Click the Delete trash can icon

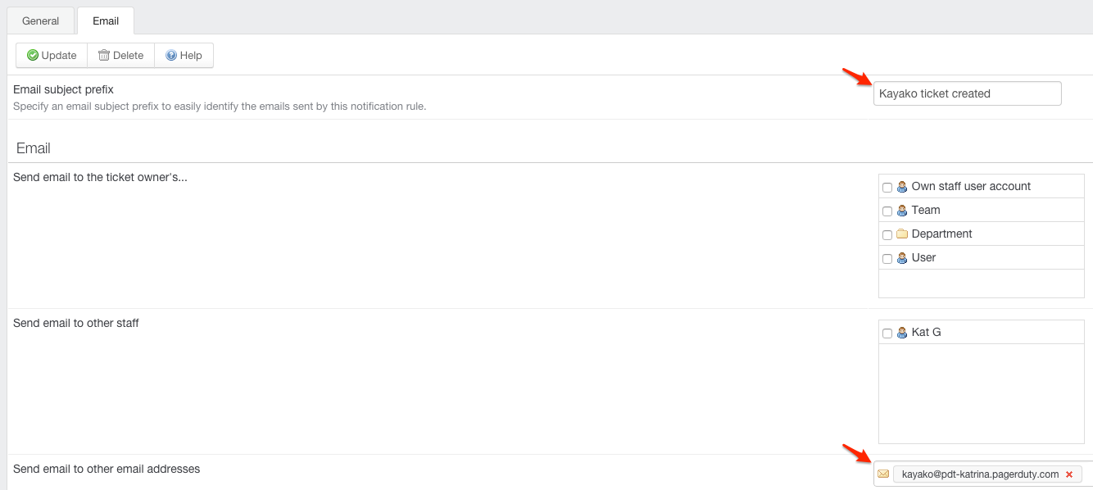[x=104, y=56]
